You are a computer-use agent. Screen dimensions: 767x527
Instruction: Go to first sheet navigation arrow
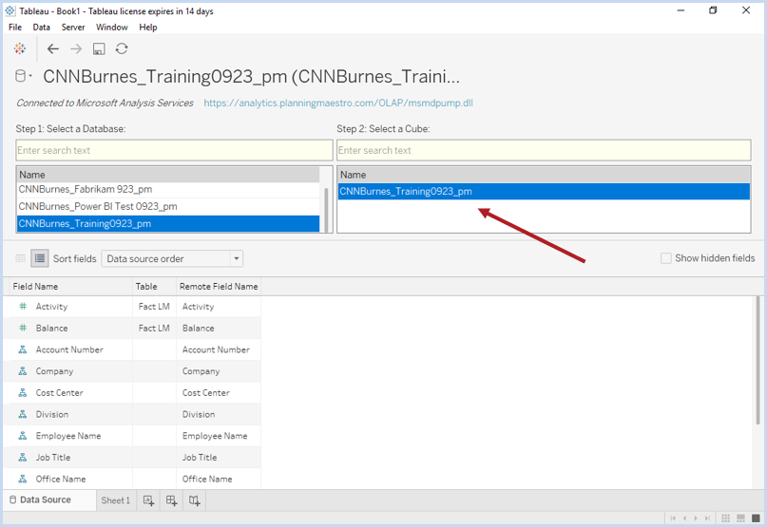click(673, 518)
